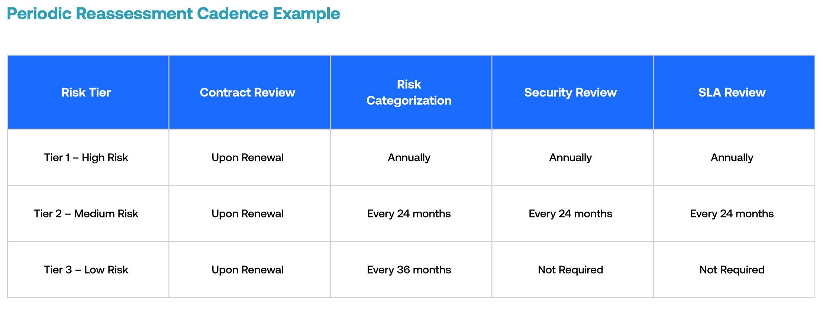The width and height of the screenshot is (823, 310).
Task: Click the Periodic Reassessment Cadence Example title
Action: (x=173, y=14)
